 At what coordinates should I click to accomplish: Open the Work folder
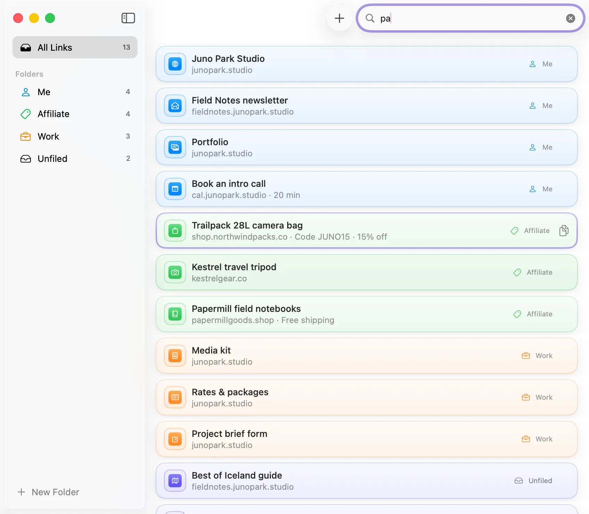click(75, 136)
